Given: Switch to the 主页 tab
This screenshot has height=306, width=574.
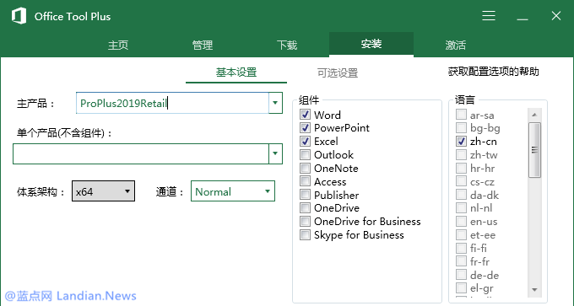Looking at the screenshot, I should point(118,45).
